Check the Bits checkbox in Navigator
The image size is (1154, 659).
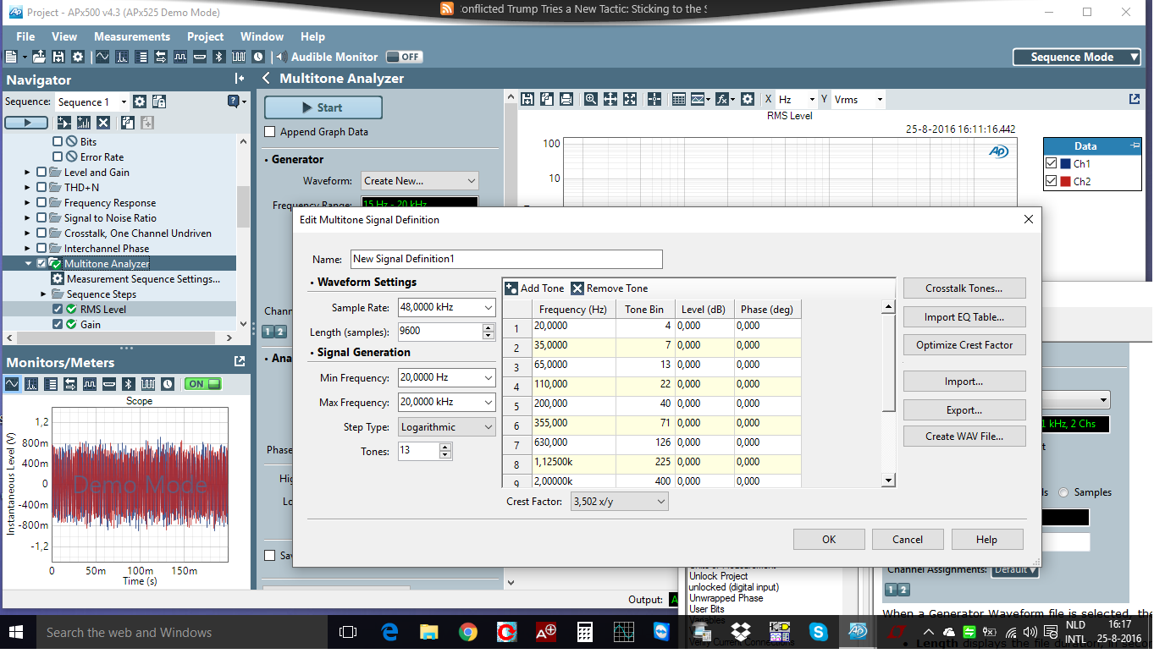click(x=58, y=142)
